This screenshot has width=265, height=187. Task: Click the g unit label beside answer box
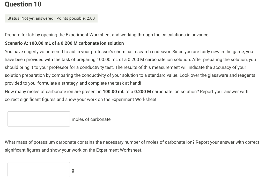(73, 170)
